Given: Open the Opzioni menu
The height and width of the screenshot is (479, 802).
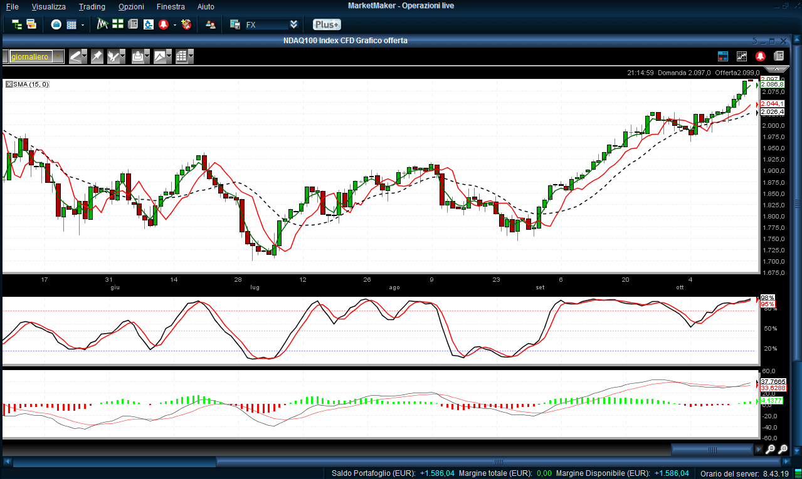Looking at the screenshot, I should point(131,6).
